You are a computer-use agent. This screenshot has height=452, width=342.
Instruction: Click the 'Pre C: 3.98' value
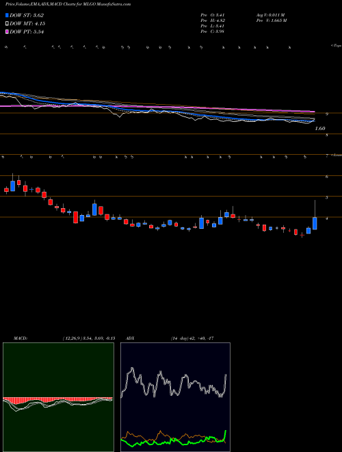tap(213, 32)
